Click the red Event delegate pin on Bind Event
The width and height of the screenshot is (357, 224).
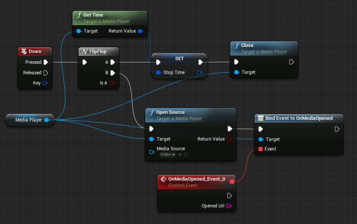click(260, 149)
